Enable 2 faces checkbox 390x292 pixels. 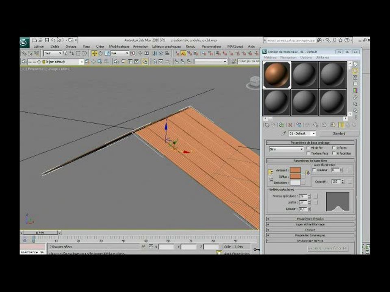334,148
